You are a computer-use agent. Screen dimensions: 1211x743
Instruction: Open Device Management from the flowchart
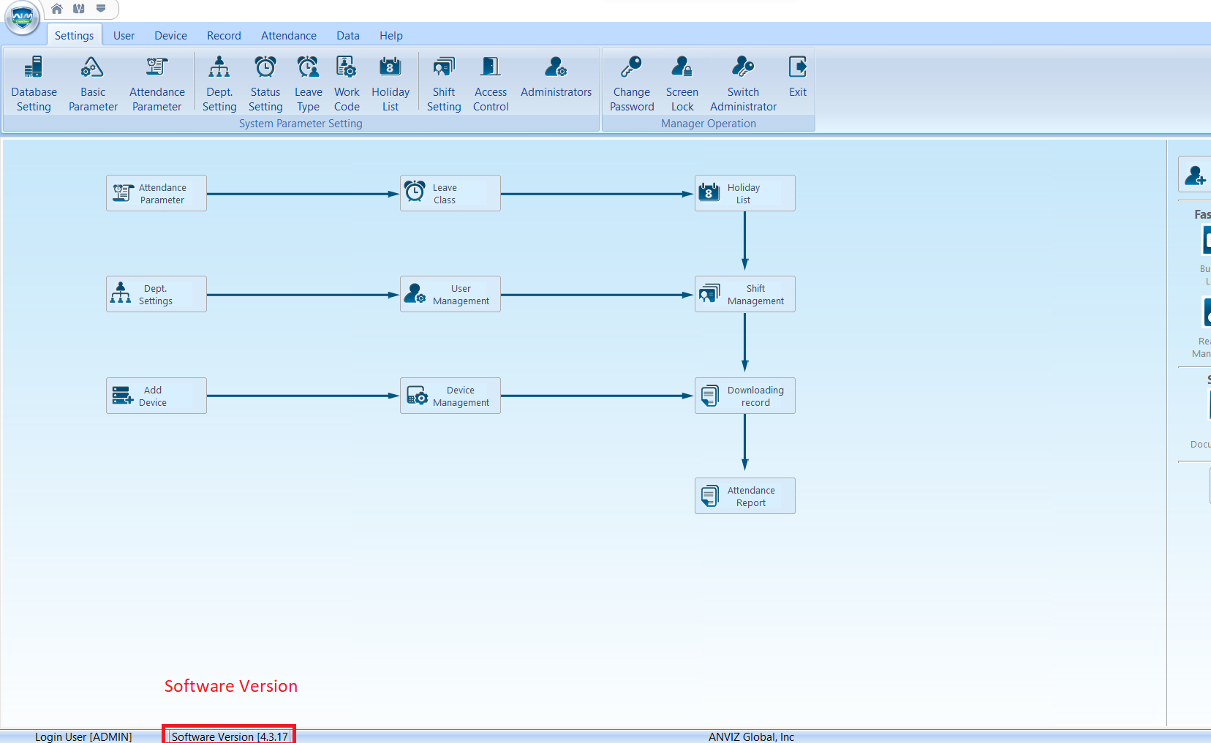[x=450, y=396]
